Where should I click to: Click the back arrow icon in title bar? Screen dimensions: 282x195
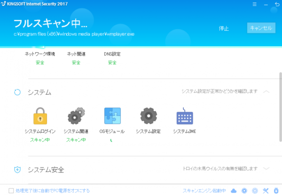(x=277, y=4)
